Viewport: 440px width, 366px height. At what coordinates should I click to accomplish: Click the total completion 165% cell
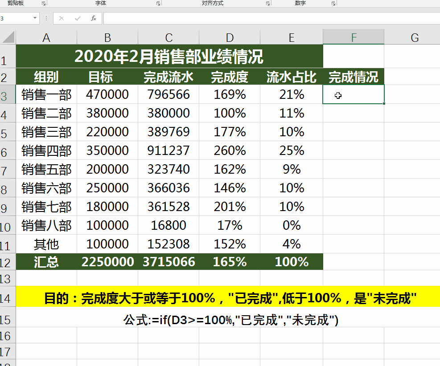(230, 262)
